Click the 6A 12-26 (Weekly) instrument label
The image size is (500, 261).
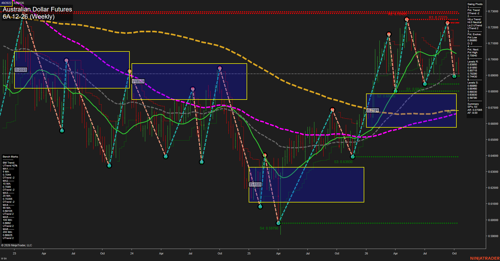coord(29,17)
